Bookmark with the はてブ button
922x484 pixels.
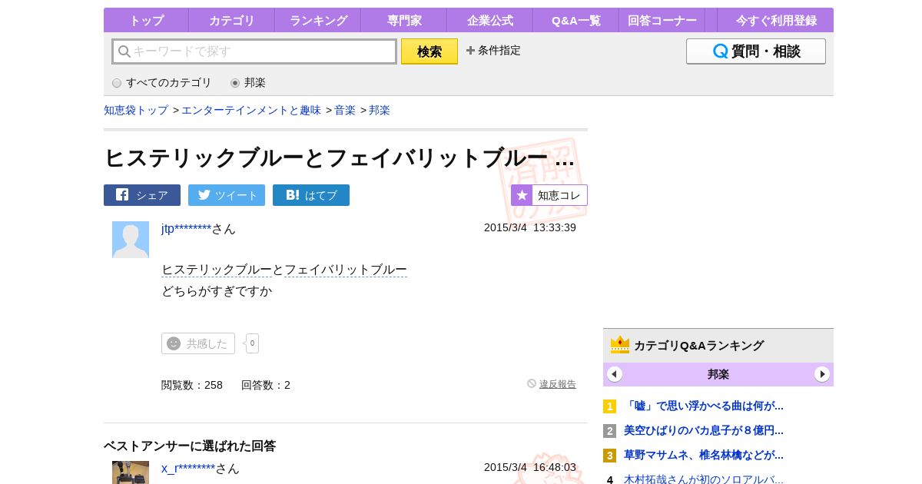311,195
